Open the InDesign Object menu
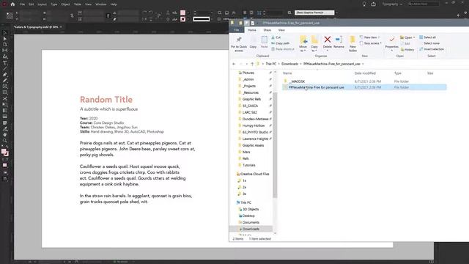469x264 pixels. coord(65,4)
